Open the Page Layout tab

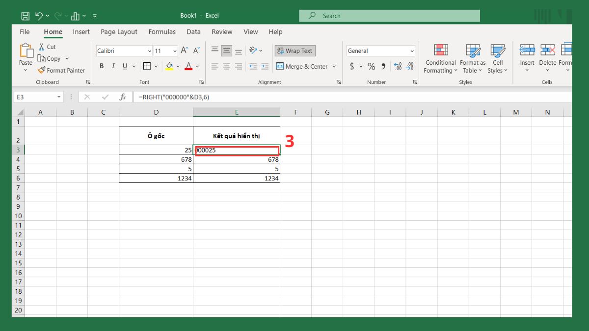(119, 32)
